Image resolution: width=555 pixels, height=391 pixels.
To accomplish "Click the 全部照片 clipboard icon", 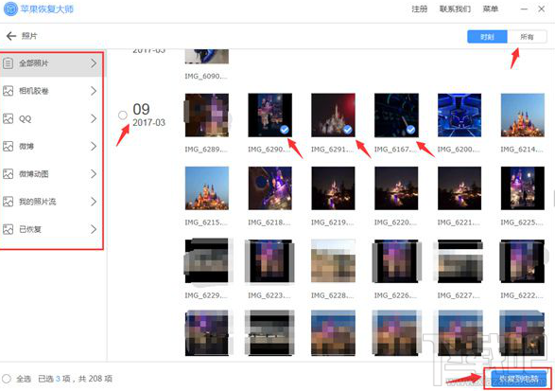I will 8,63.
